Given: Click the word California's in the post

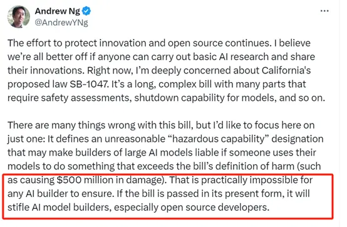Looking at the screenshot, I should tap(286, 70).
